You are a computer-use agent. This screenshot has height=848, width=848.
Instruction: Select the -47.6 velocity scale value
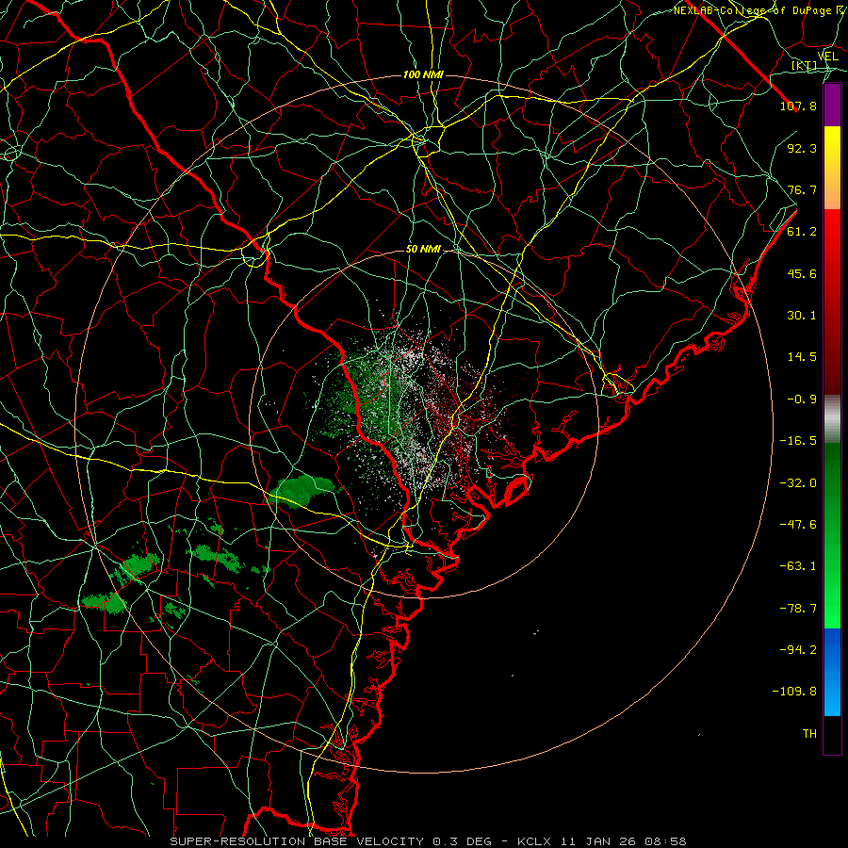click(x=798, y=525)
